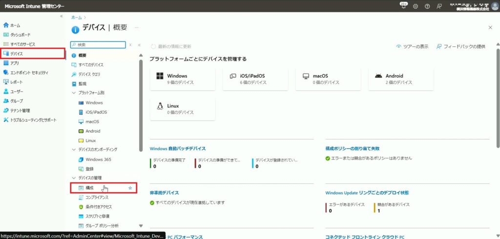Open the Linux platform card
This screenshot has width=500, height=239.
click(x=183, y=109)
